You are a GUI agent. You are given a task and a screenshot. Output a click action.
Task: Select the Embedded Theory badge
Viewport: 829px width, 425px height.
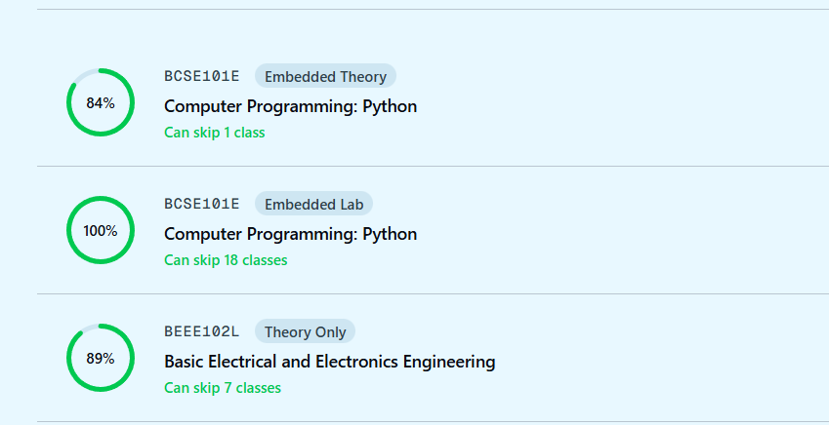point(325,77)
